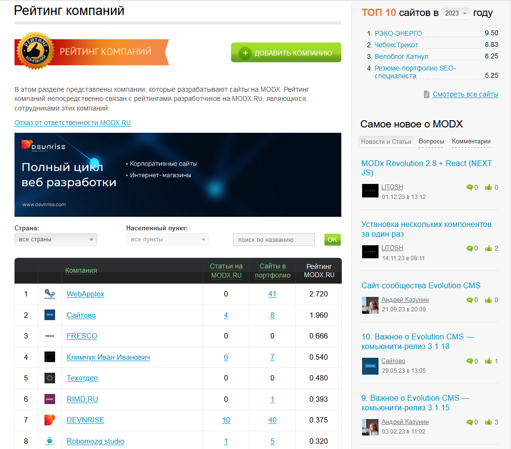Click Андрей Казунин avatar on release 3.1.15 post
511x449 pixels.
pyautogui.click(x=370, y=427)
